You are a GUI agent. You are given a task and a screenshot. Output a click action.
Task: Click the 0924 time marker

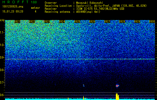pos(62,21)
